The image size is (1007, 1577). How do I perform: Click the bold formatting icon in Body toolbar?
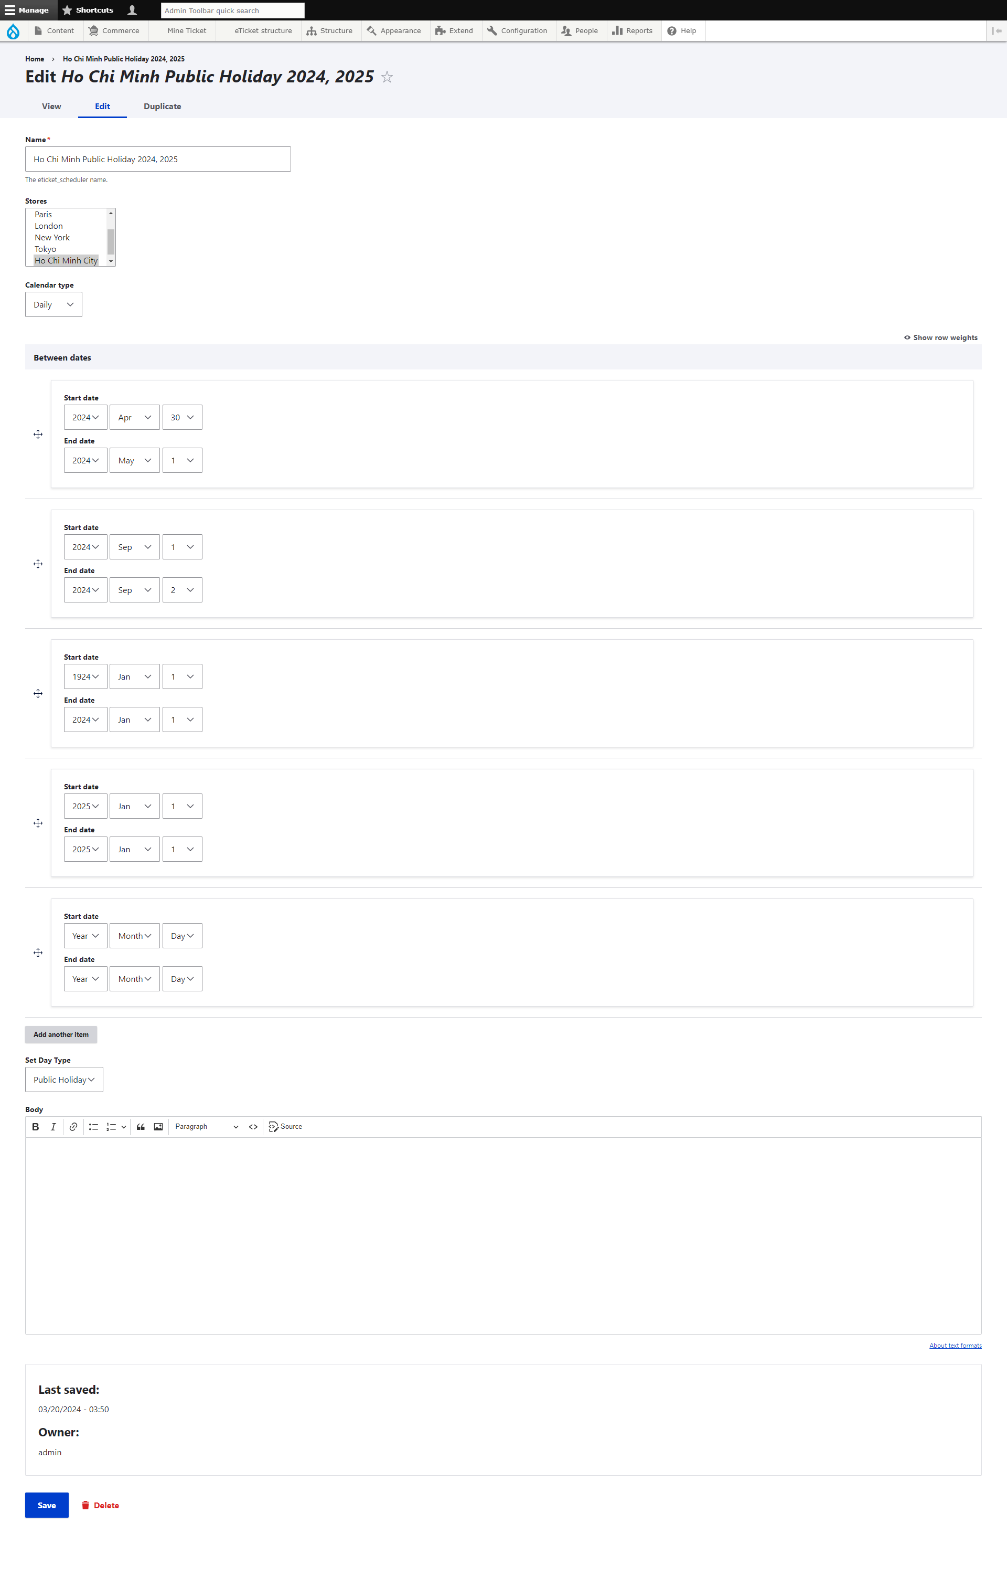click(37, 1126)
